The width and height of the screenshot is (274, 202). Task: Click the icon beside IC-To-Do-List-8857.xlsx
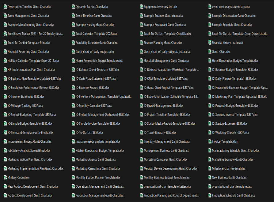pyautogui.click(x=74, y=133)
